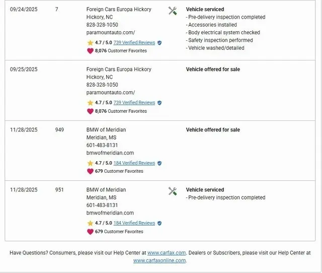Click the wrench service icon in the 09/24/2025 entry
This screenshot has width=322, height=273.
[x=173, y=11]
